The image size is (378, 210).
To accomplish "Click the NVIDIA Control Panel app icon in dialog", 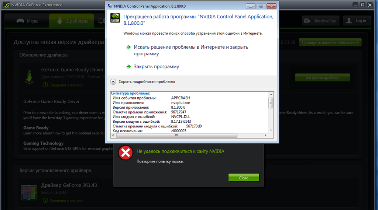I will [115, 18].
